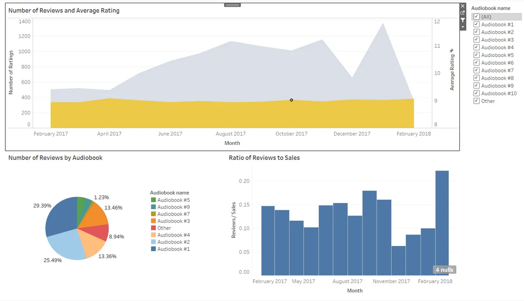The width and height of the screenshot is (524, 301).
Task: Deselect the Audiobook #10 checkbox
Action: tap(477, 93)
